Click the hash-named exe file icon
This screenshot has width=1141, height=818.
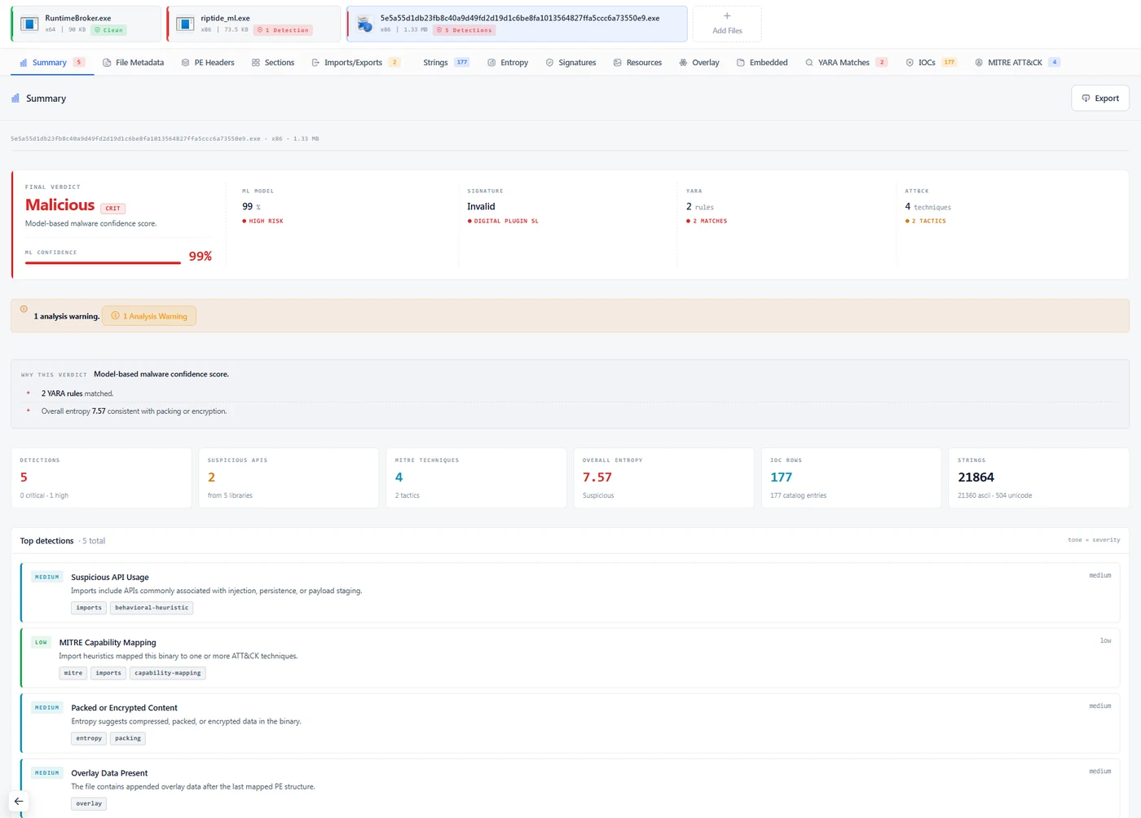coord(364,24)
